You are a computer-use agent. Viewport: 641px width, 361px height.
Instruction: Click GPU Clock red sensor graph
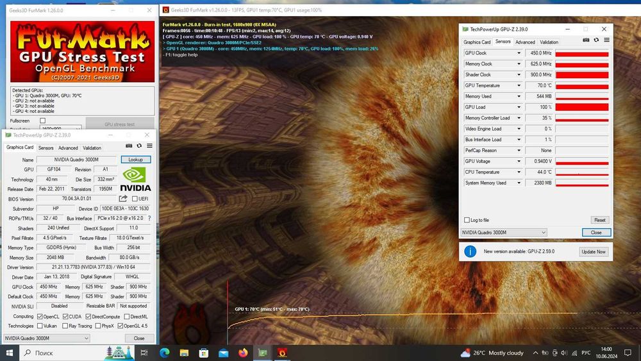tap(582, 53)
